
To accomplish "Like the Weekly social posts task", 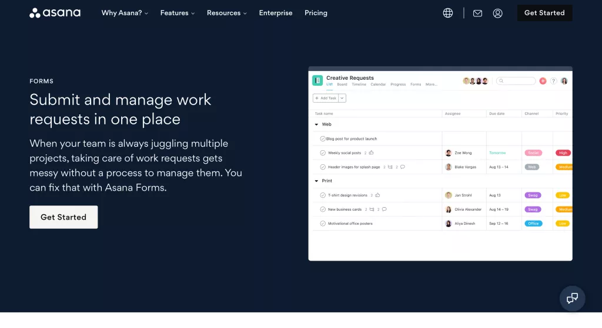I will click(371, 153).
